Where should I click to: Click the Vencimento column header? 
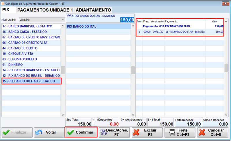pos(157,22)
